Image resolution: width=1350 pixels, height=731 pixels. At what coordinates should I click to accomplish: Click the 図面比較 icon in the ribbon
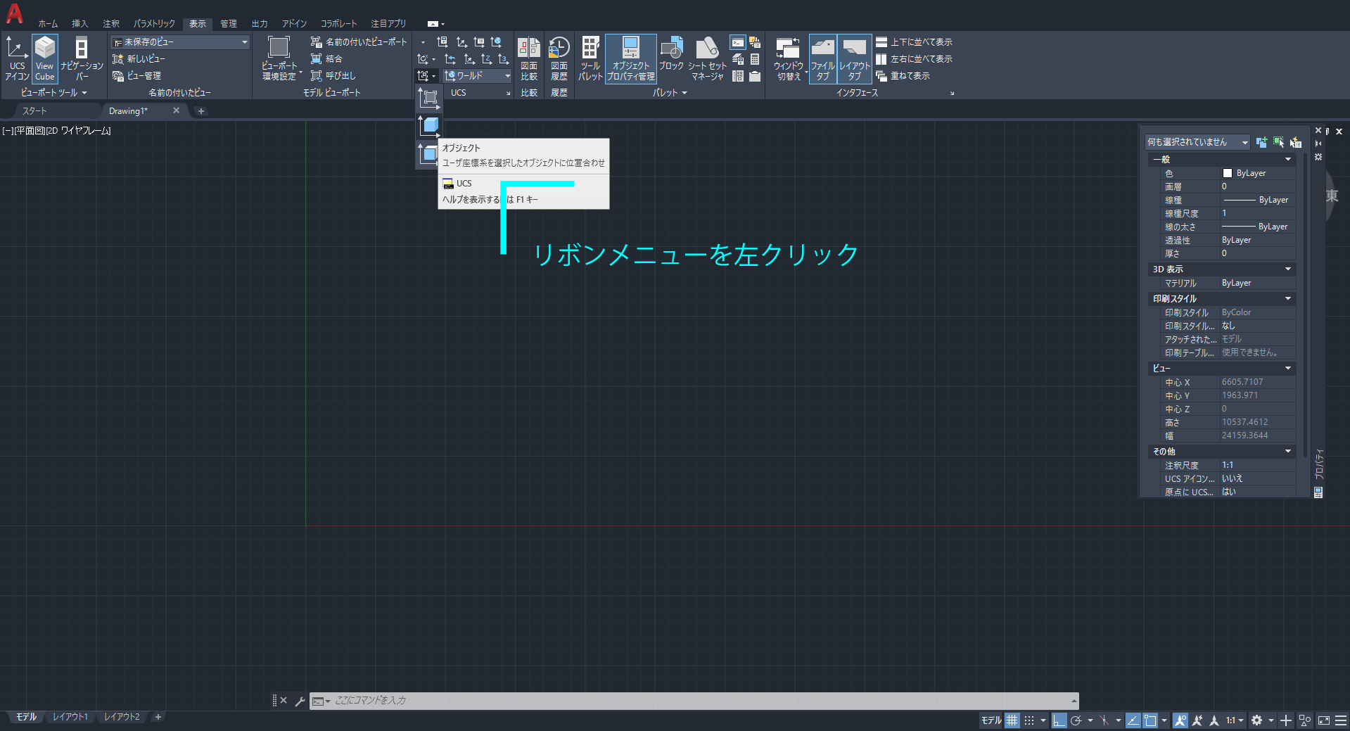(528, 58)
